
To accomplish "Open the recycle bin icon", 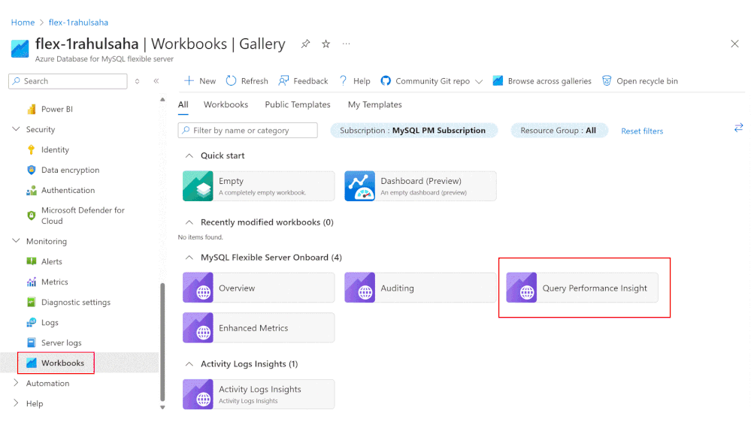I will point(607,81).
